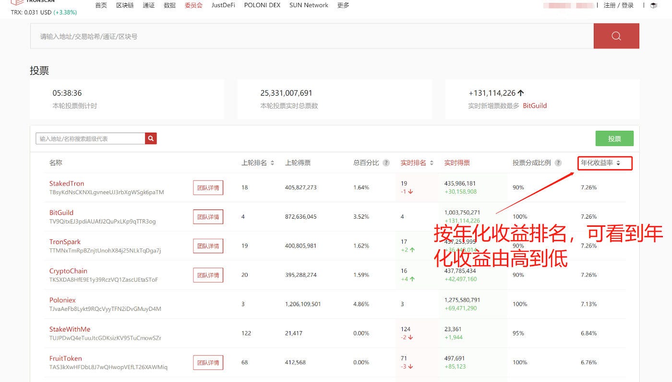
Task: Click 团队详情 for TronSpark
Action: (x=208, y=246)
